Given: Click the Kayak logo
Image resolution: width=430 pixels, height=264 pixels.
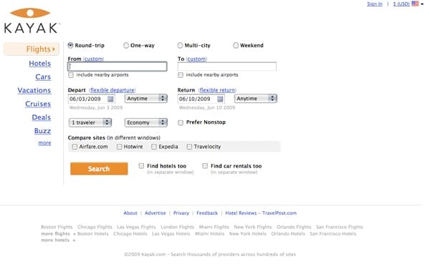Looking at the screenshot, I should [x=31, y=21].
